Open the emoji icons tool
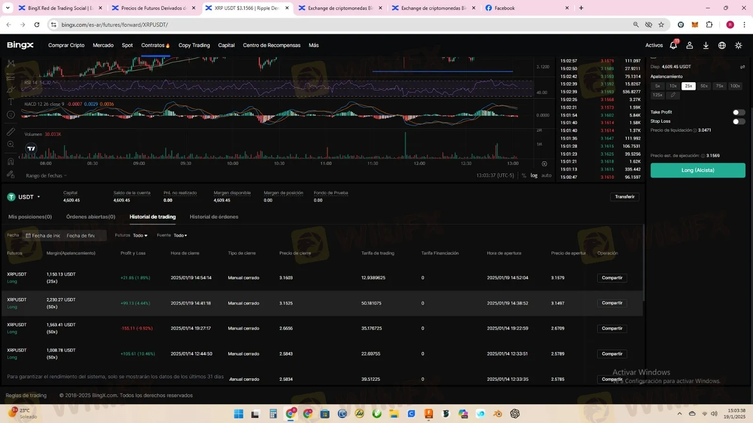753x423 pixels. point(11,115)
